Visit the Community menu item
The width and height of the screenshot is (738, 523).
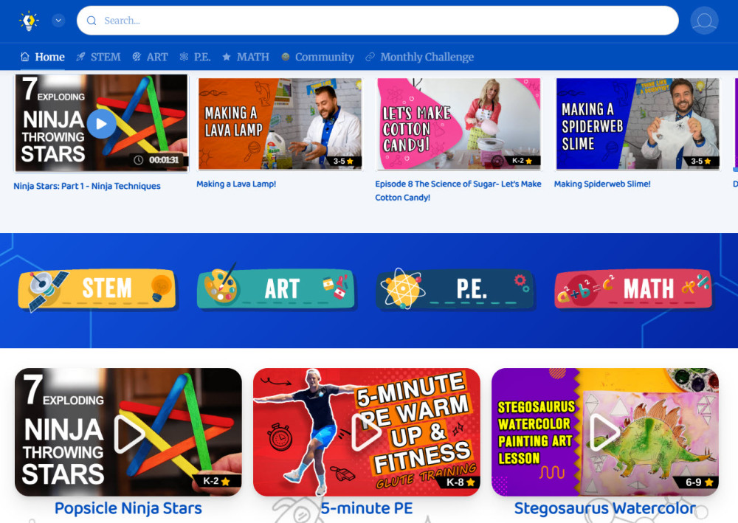click(x=317, y=57)
